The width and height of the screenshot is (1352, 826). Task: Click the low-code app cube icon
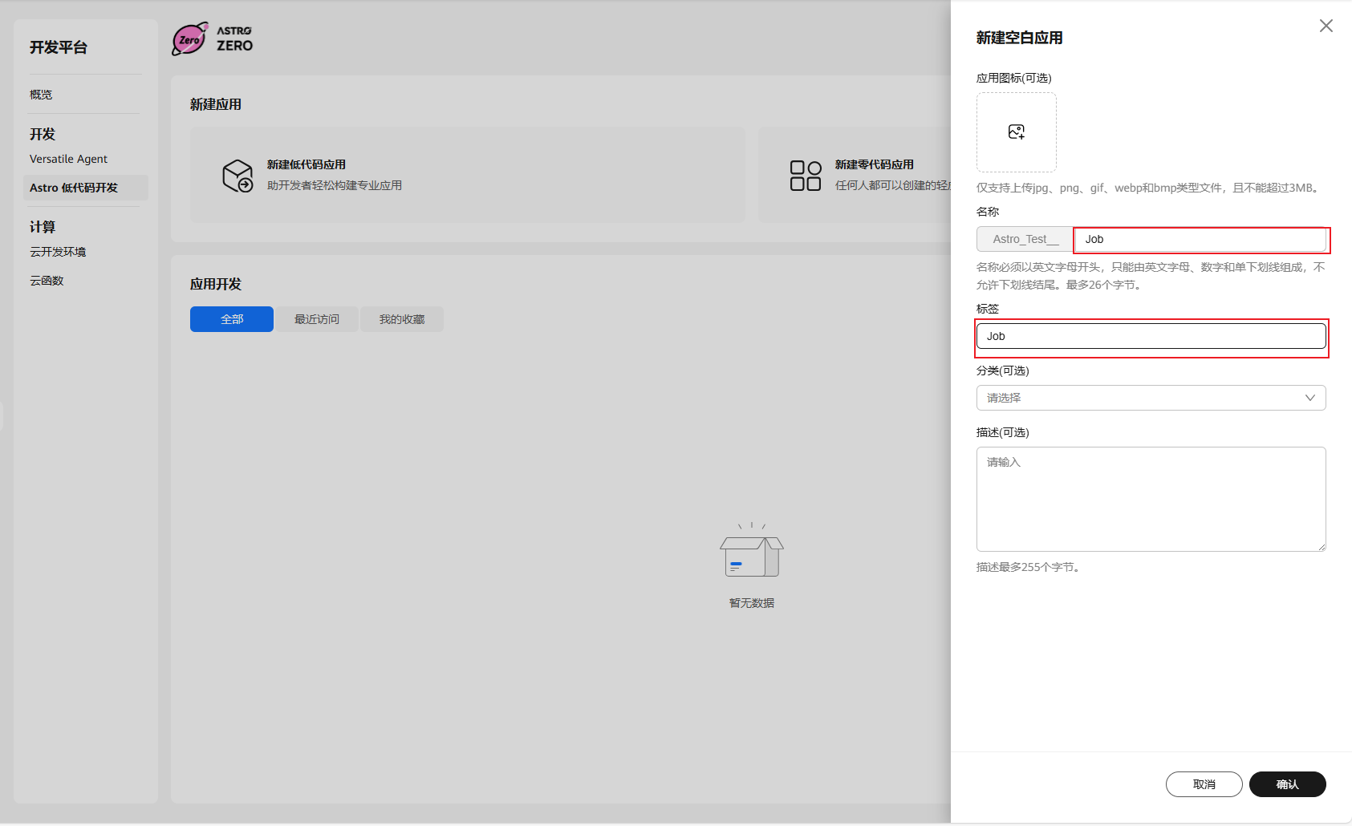pos(238,176)
